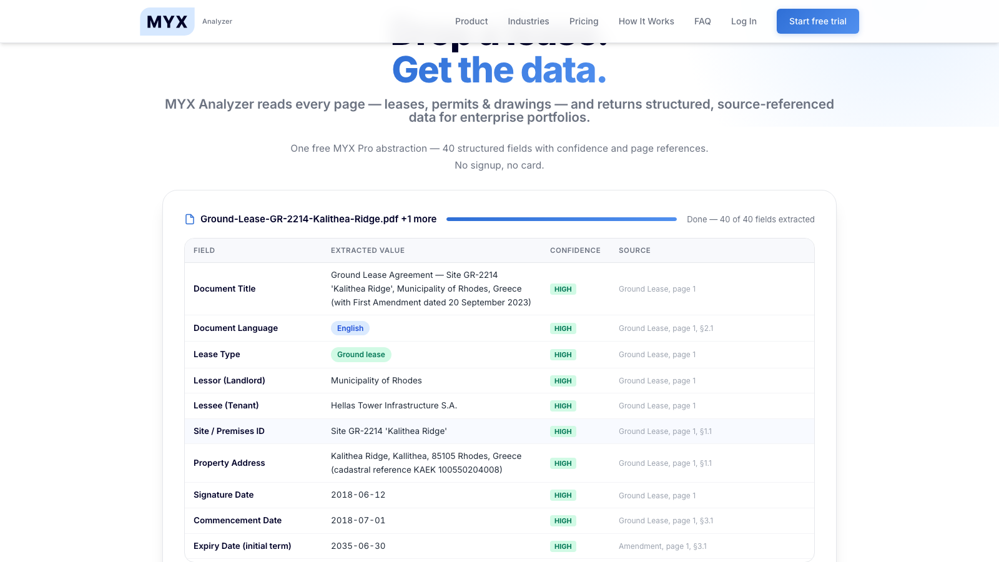Go to the Pricing page

(x=584, y=21)
